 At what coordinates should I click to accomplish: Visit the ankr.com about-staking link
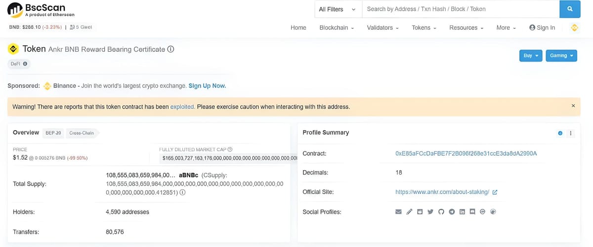[x=442, y=192]
